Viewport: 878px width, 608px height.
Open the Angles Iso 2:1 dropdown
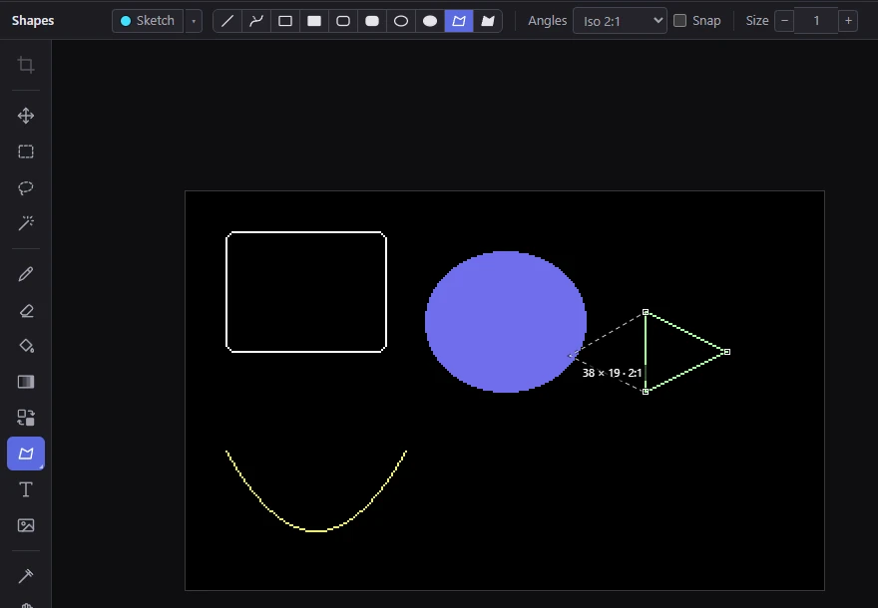(x=620, y=21)
